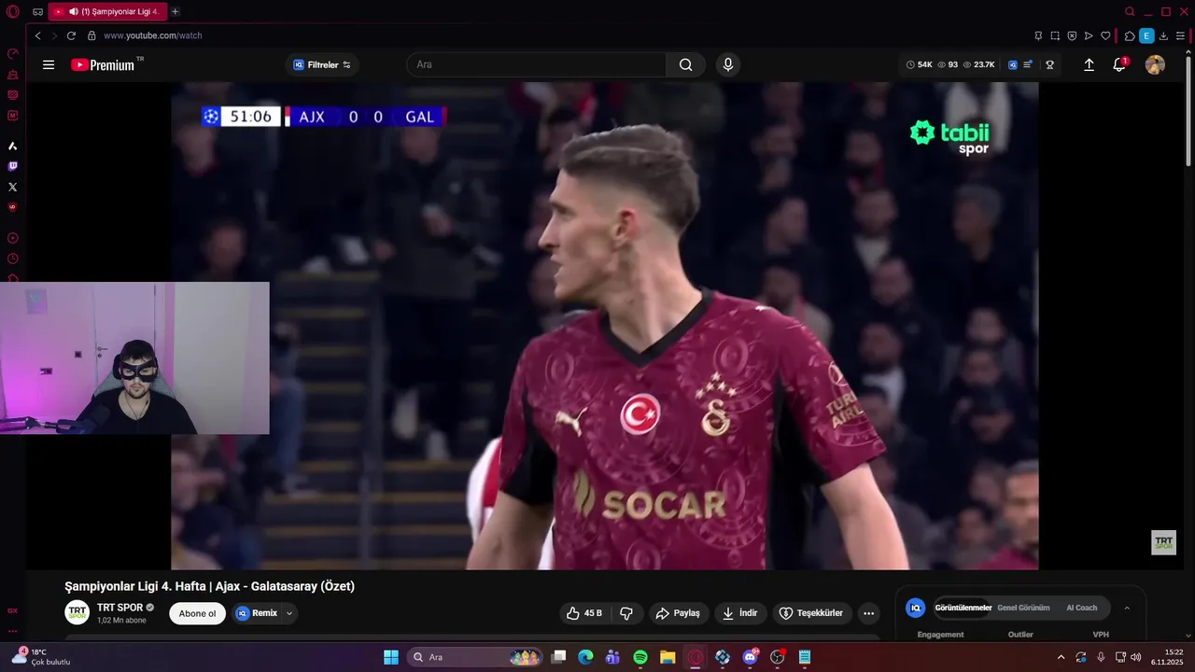Click the Windows taskbar search box
Screen dimensions: 1195x672
[x=476, y=657]
